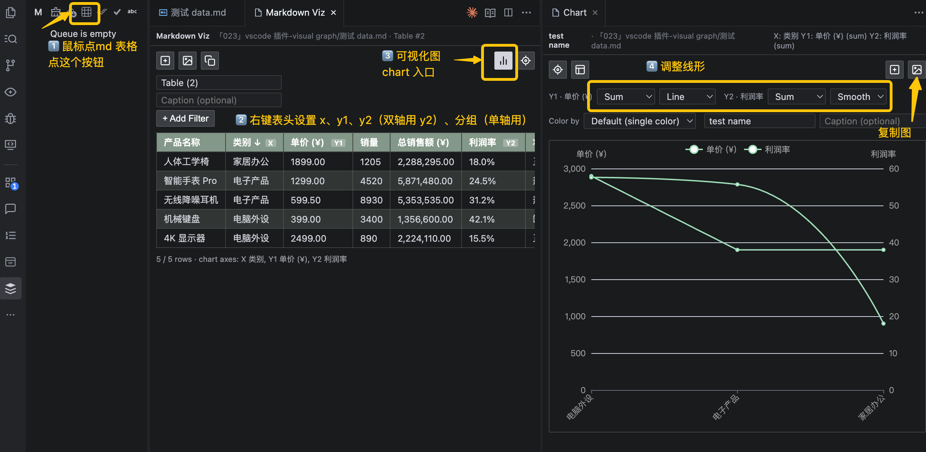Open chart view with bar chart icon button

point(503,61)
